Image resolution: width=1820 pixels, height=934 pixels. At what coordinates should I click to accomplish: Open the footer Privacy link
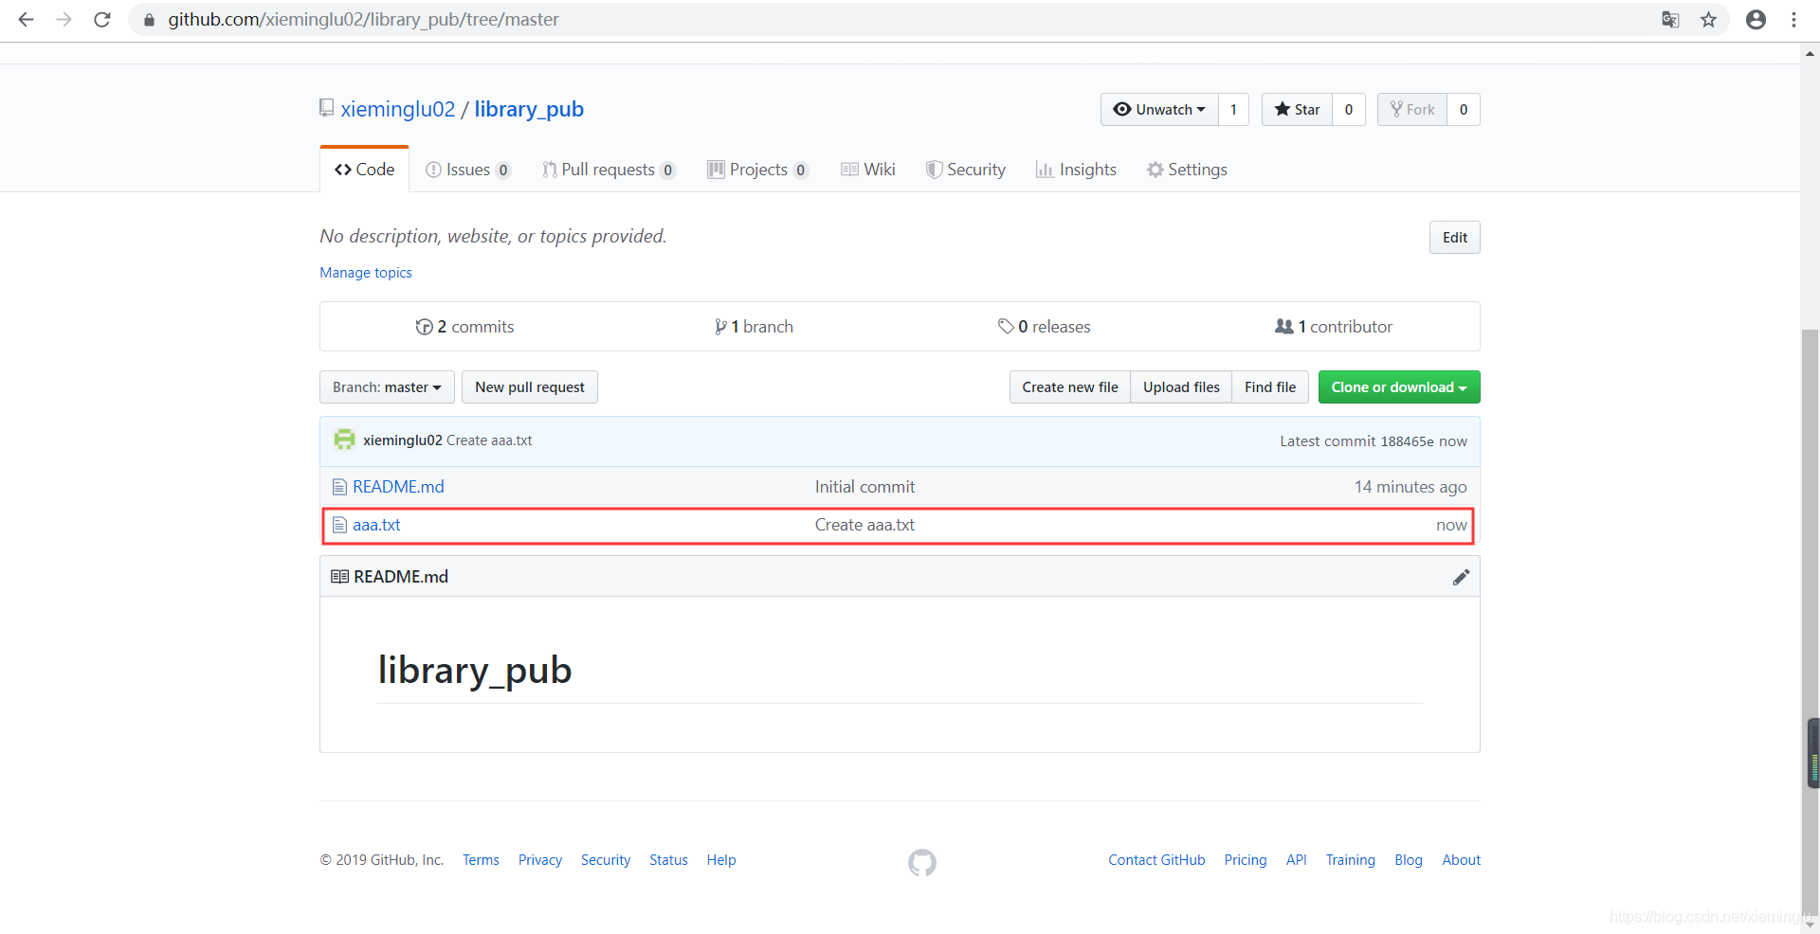(x=540, y=860)
